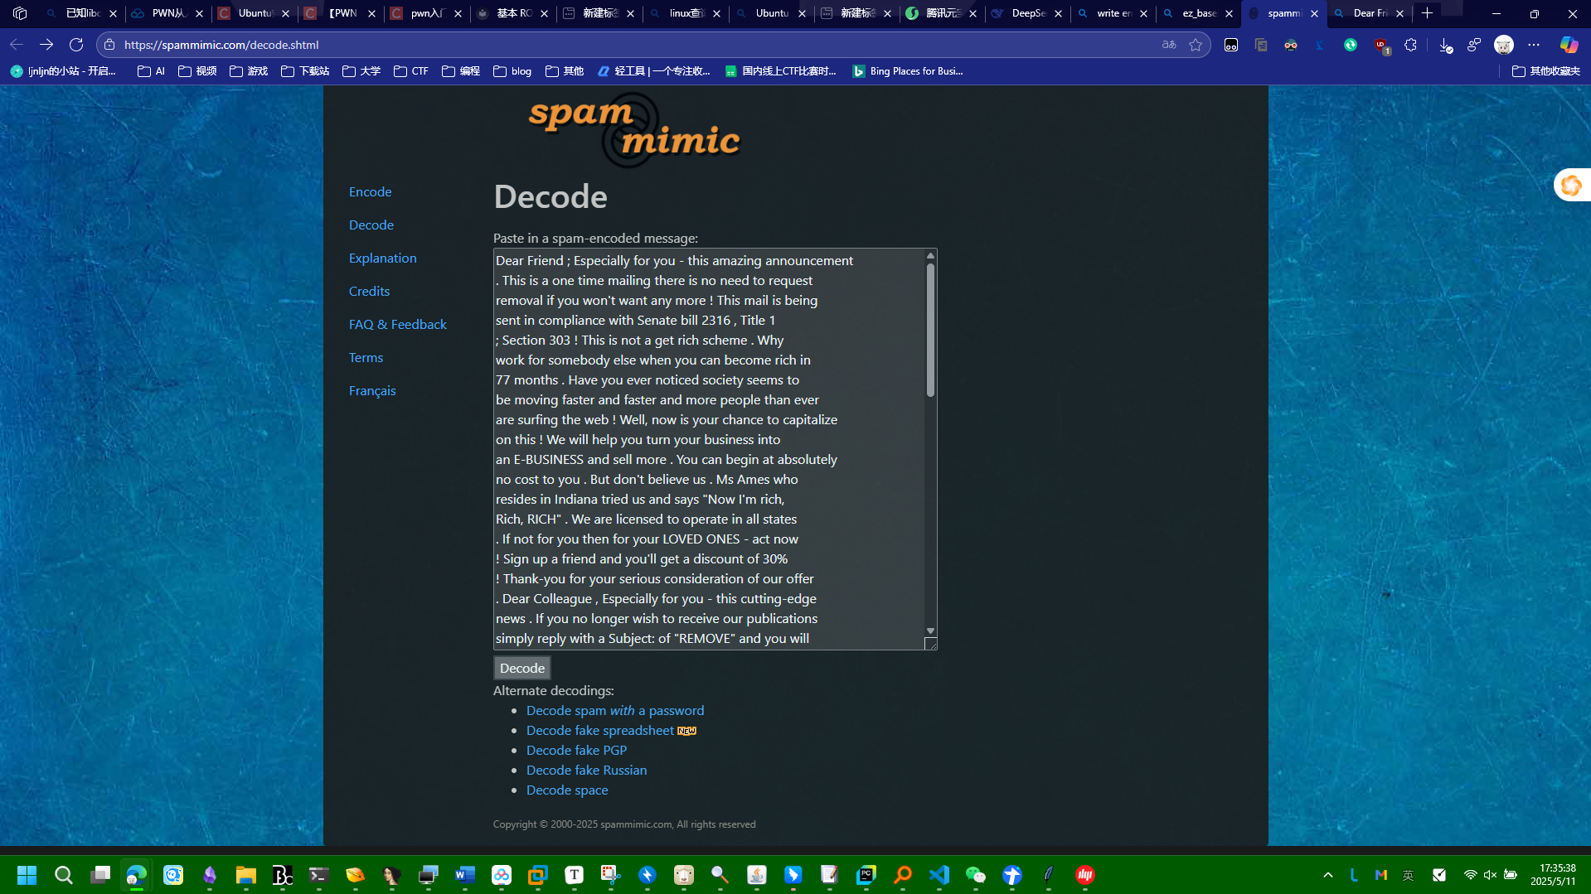Switch to the write tab

tap(1113, 13)
